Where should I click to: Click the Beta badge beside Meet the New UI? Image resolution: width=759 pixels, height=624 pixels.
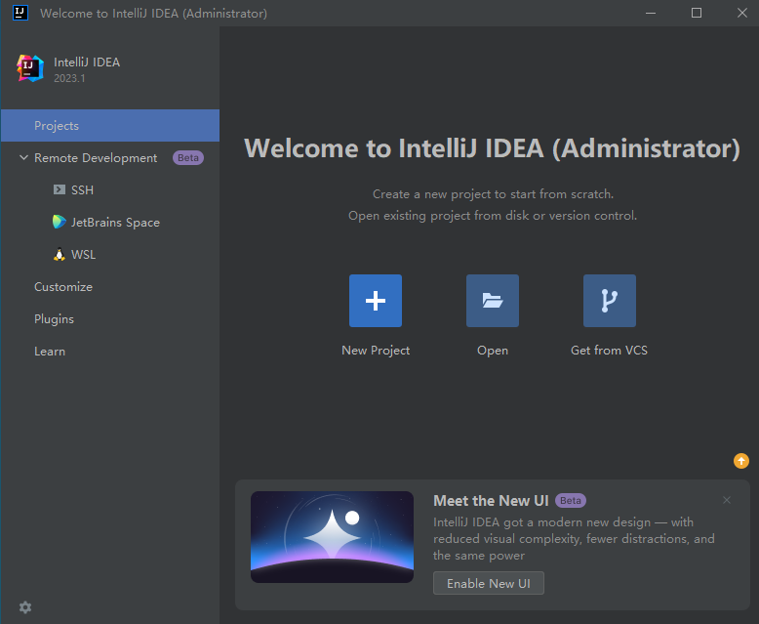pyautogui.click(x=570, y=500)
